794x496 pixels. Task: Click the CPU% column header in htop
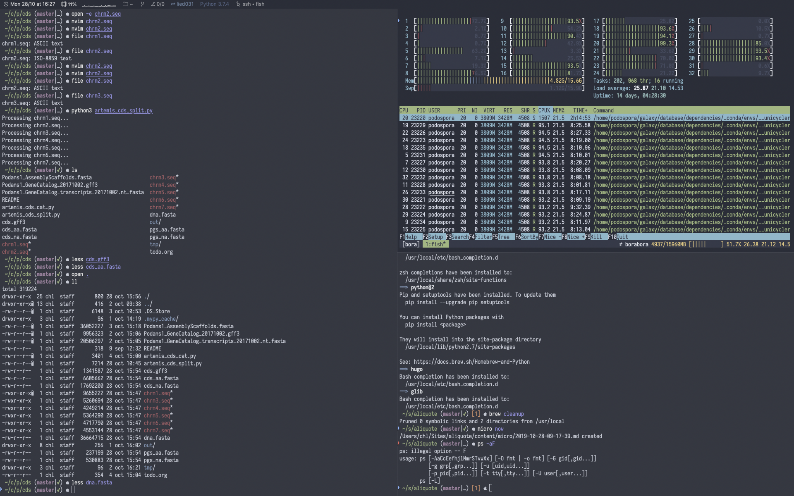coord(544,110)
